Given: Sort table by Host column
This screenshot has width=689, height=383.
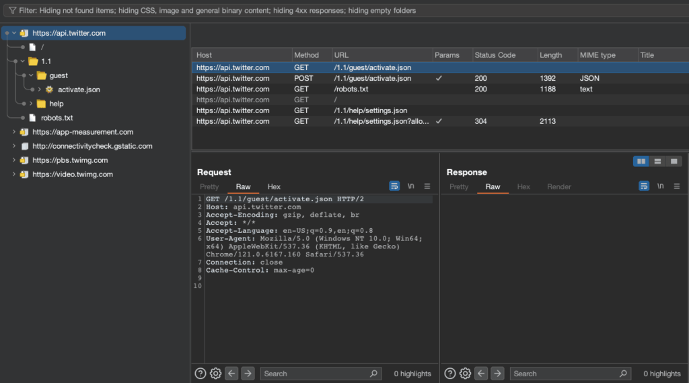Looking at the screenshot, I should 242,55.
